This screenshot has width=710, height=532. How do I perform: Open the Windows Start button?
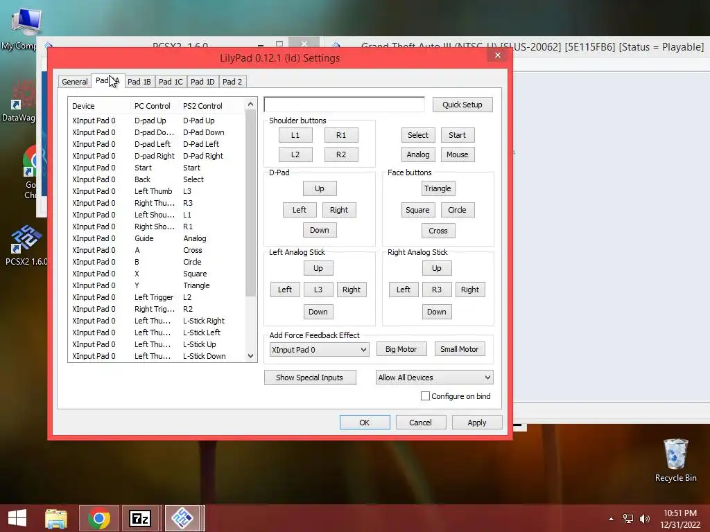17,518
